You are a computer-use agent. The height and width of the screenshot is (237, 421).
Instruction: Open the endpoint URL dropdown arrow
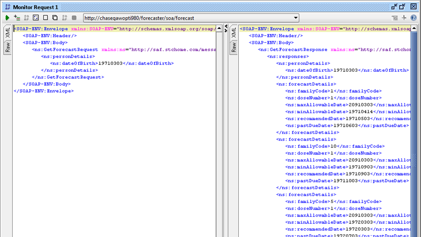295,18
